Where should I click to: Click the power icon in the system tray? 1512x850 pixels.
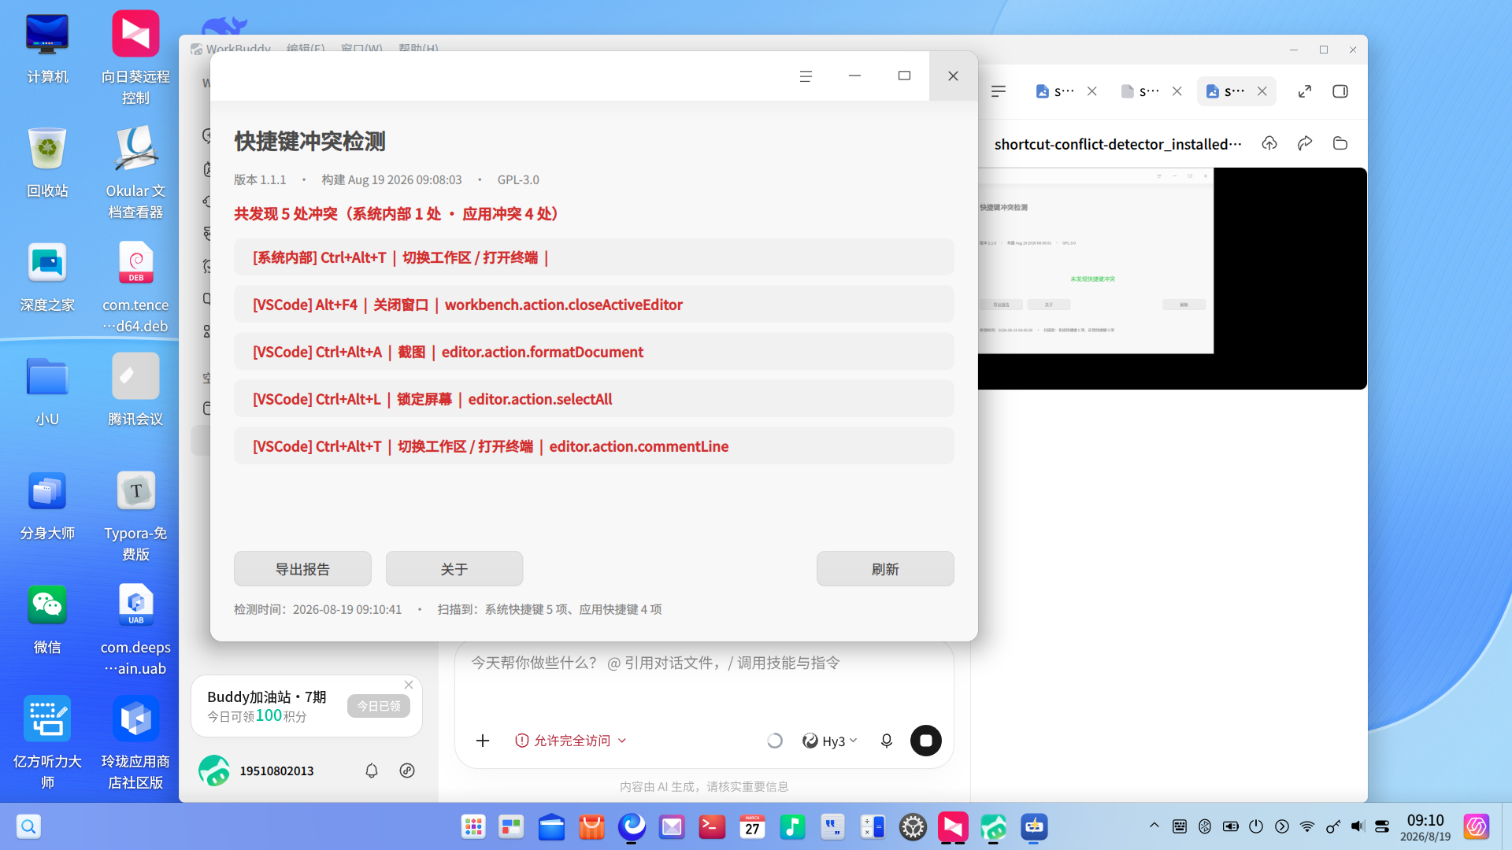click(x=1256, y=826)
